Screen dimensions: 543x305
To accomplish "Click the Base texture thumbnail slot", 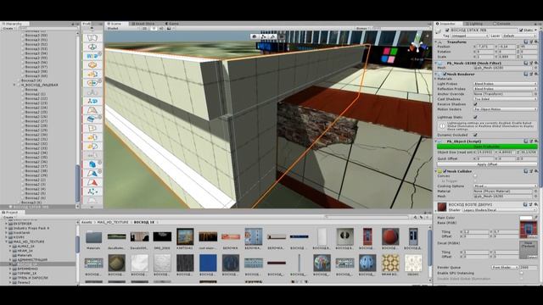I will coord(528,230).
